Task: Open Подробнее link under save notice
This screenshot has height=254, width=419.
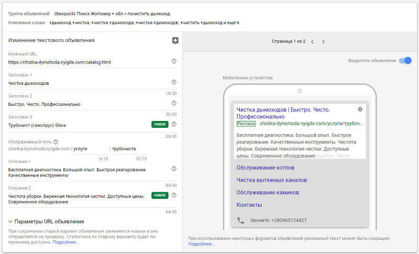Action: (65, 242)
